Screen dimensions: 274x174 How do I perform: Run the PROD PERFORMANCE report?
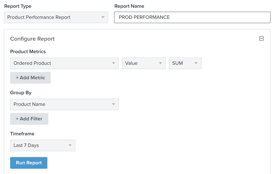coord(28,163)
